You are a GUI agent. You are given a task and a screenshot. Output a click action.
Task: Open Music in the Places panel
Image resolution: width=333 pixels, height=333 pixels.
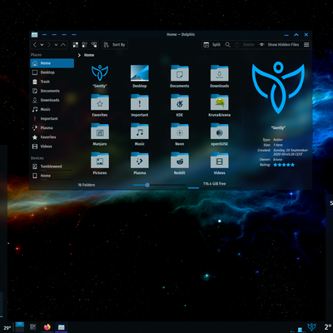click(52, 109)
